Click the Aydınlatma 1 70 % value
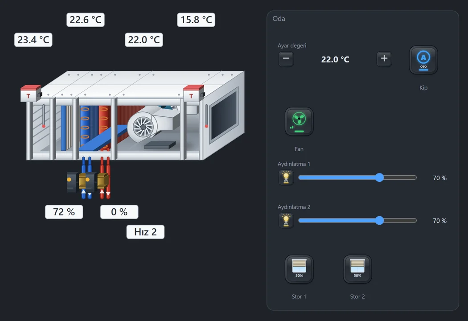 click(x=439, y=178)
